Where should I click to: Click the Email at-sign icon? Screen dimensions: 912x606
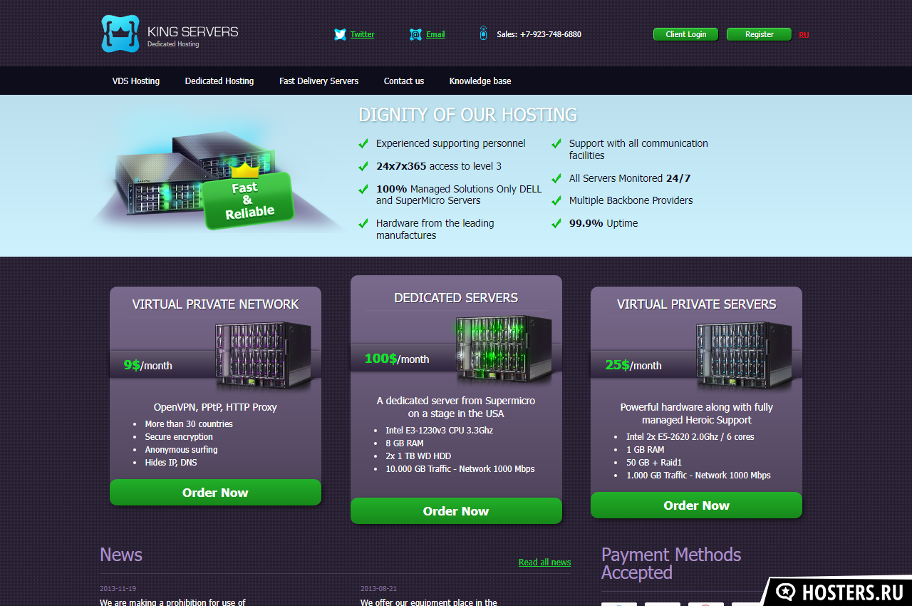point(415,34)
